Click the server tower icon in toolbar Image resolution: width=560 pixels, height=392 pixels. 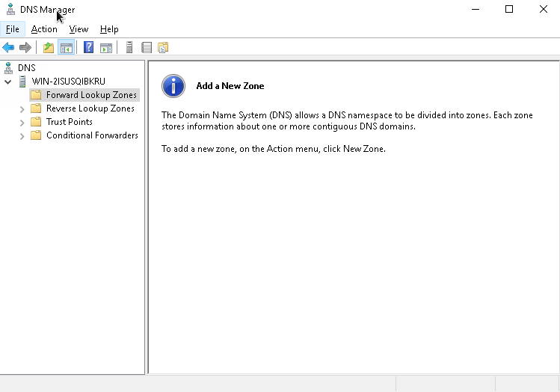pyautogui.click(x=129, y=48)
